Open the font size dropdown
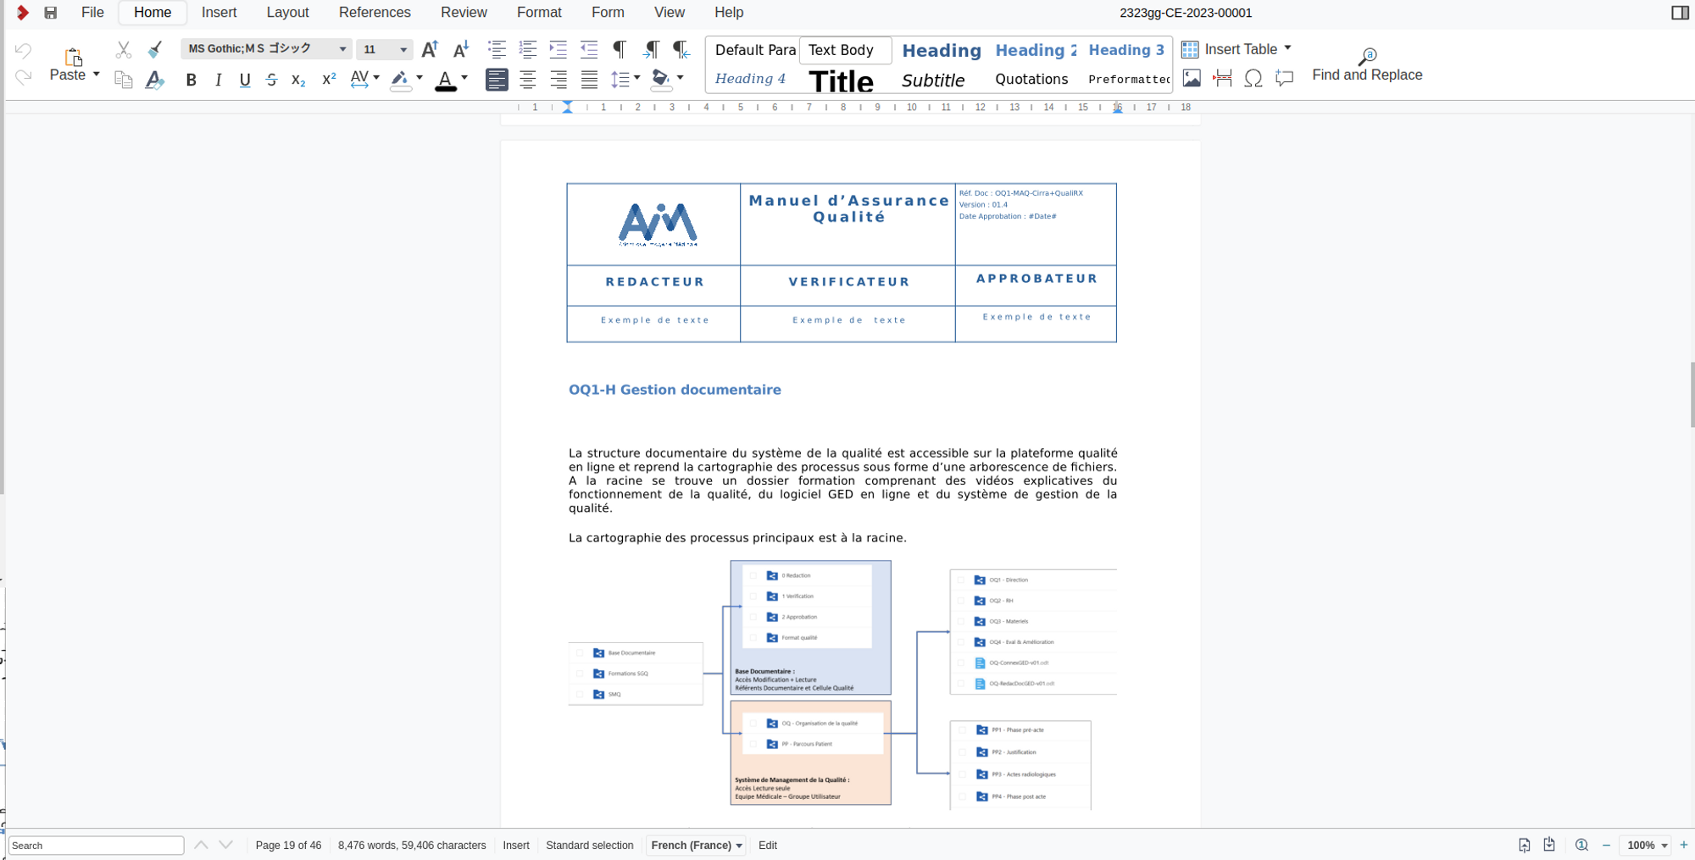Screen dimensions: 1695x860 coord(403,48)
